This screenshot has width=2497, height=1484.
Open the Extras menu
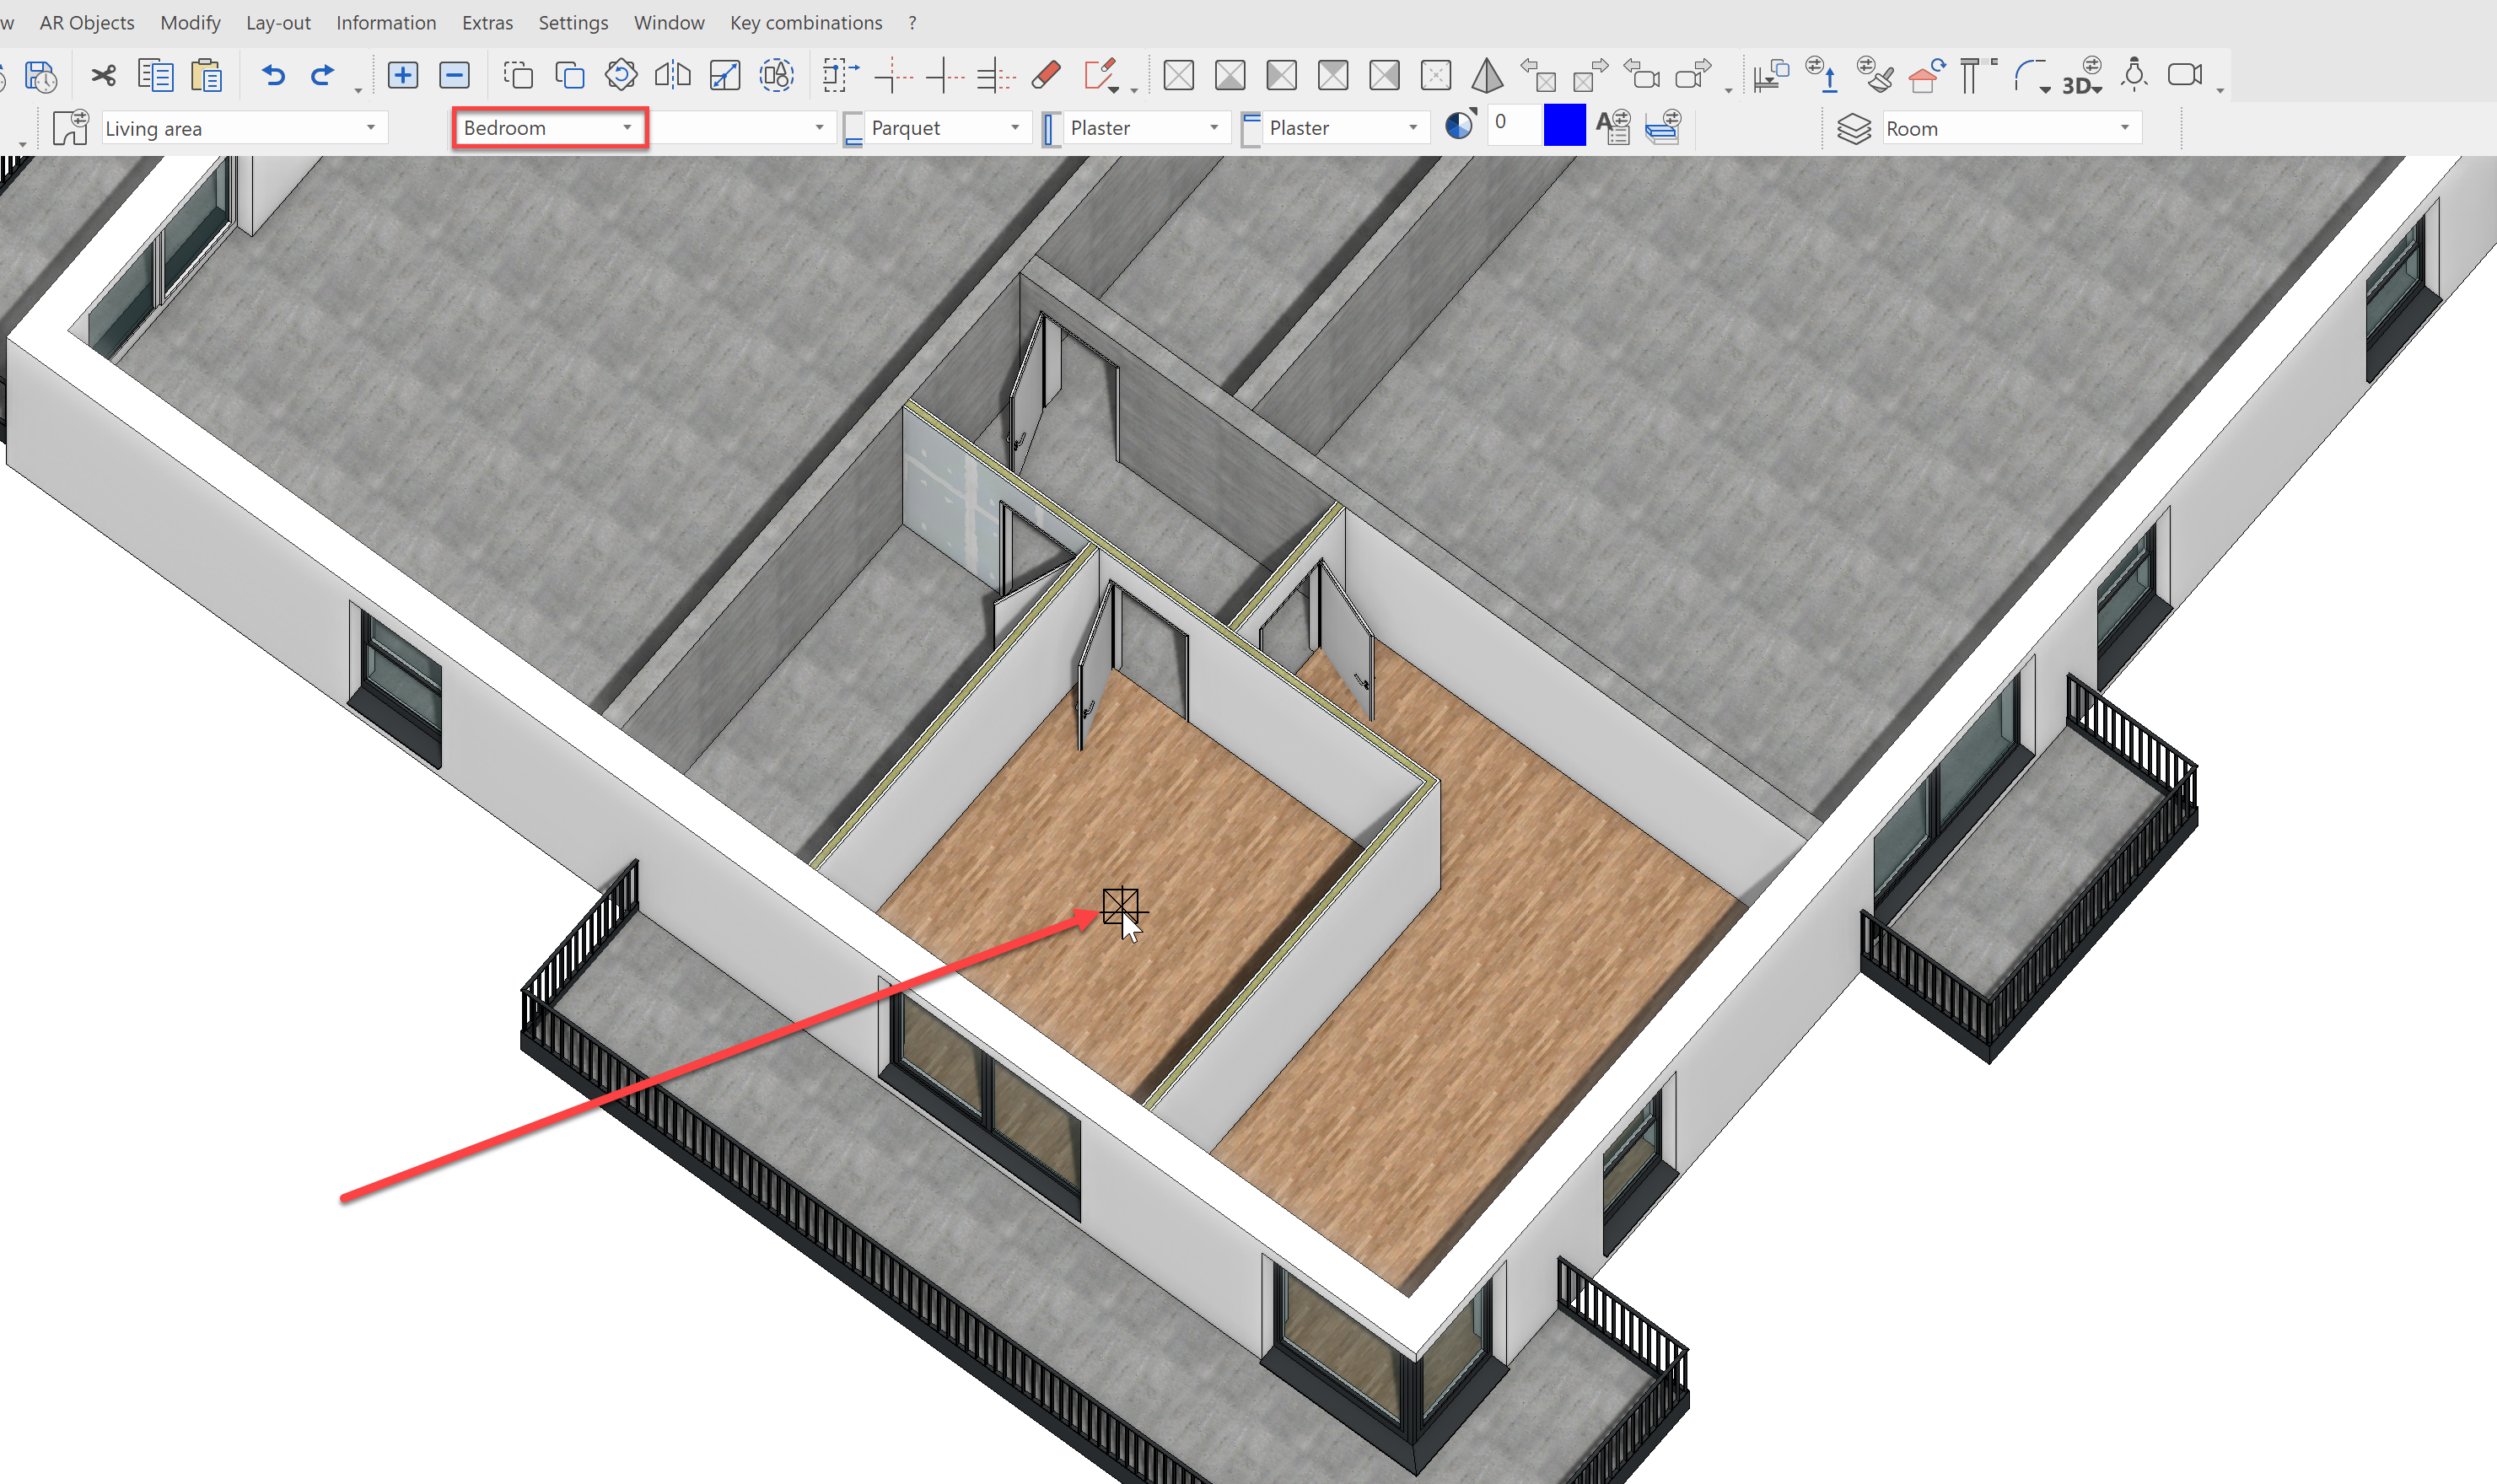coord(487,23)
